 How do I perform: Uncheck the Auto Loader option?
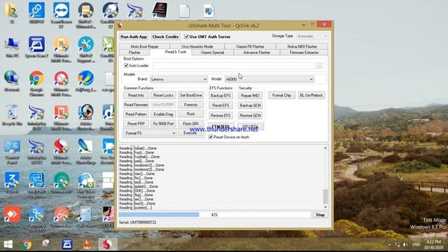126,65
